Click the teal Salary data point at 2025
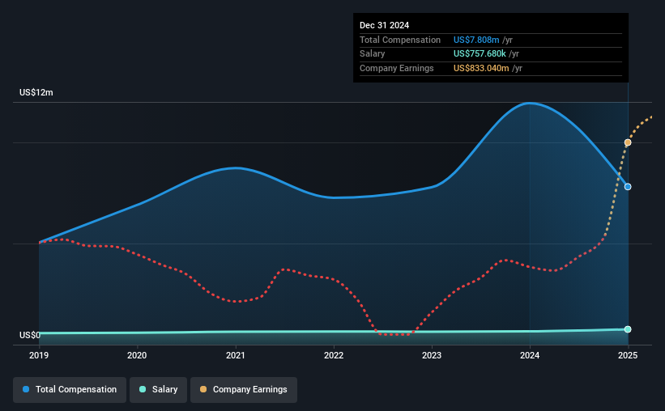Image resolution: width=665 pixels, height=411 pixels. point(628,329)
